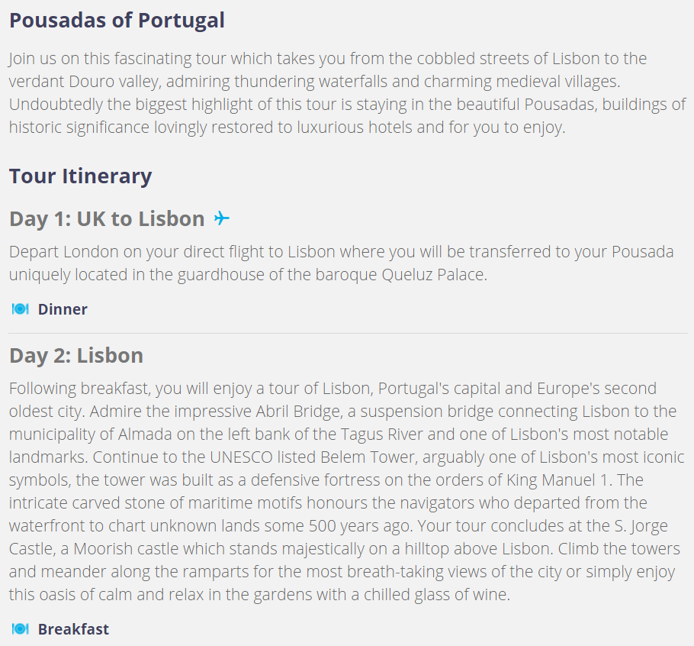The width and height of the screenshot is (694, 646).
Task: Click the words 'Queluz Palace'
Action: click(x=433, y=275)
